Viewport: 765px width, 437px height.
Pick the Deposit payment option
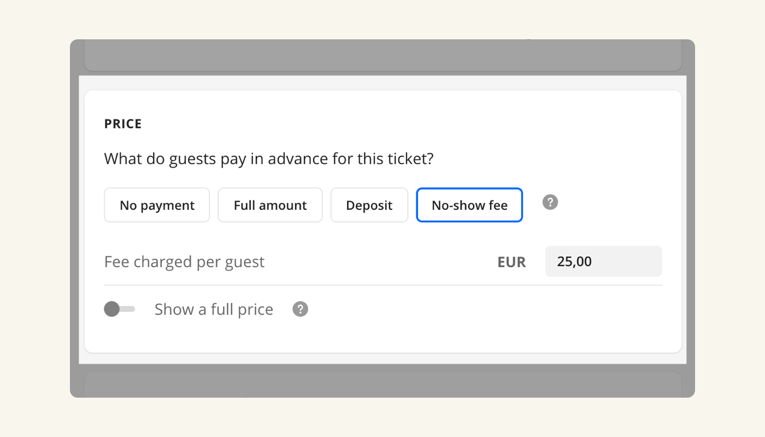click(x=369, y=205)
